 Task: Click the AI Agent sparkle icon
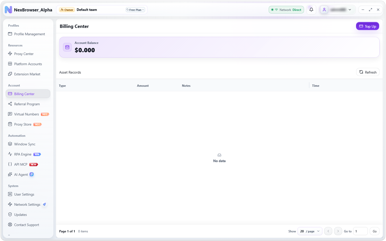(x=10, y=174)
